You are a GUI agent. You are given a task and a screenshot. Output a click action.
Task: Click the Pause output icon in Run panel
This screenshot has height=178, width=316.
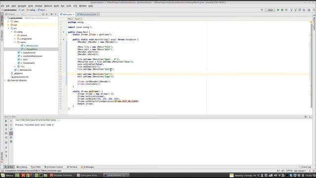[x=6, y=129]
